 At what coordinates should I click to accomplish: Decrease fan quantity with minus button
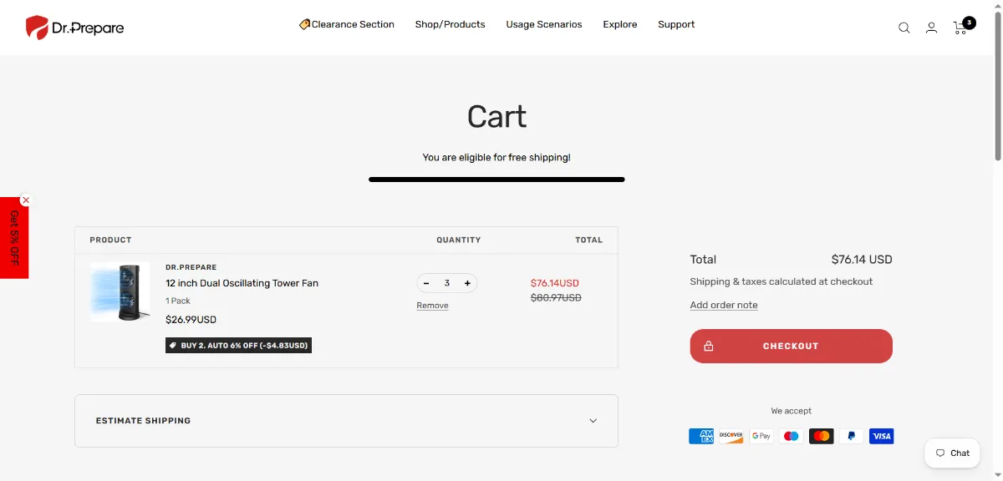(426, 283)
